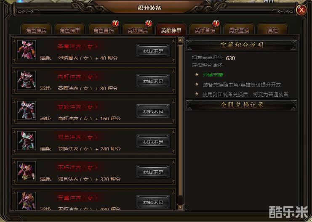This screenshot has width=312, height=222.
Task: Open the green 沙城宝藏 link
Action: coord(213,75)
